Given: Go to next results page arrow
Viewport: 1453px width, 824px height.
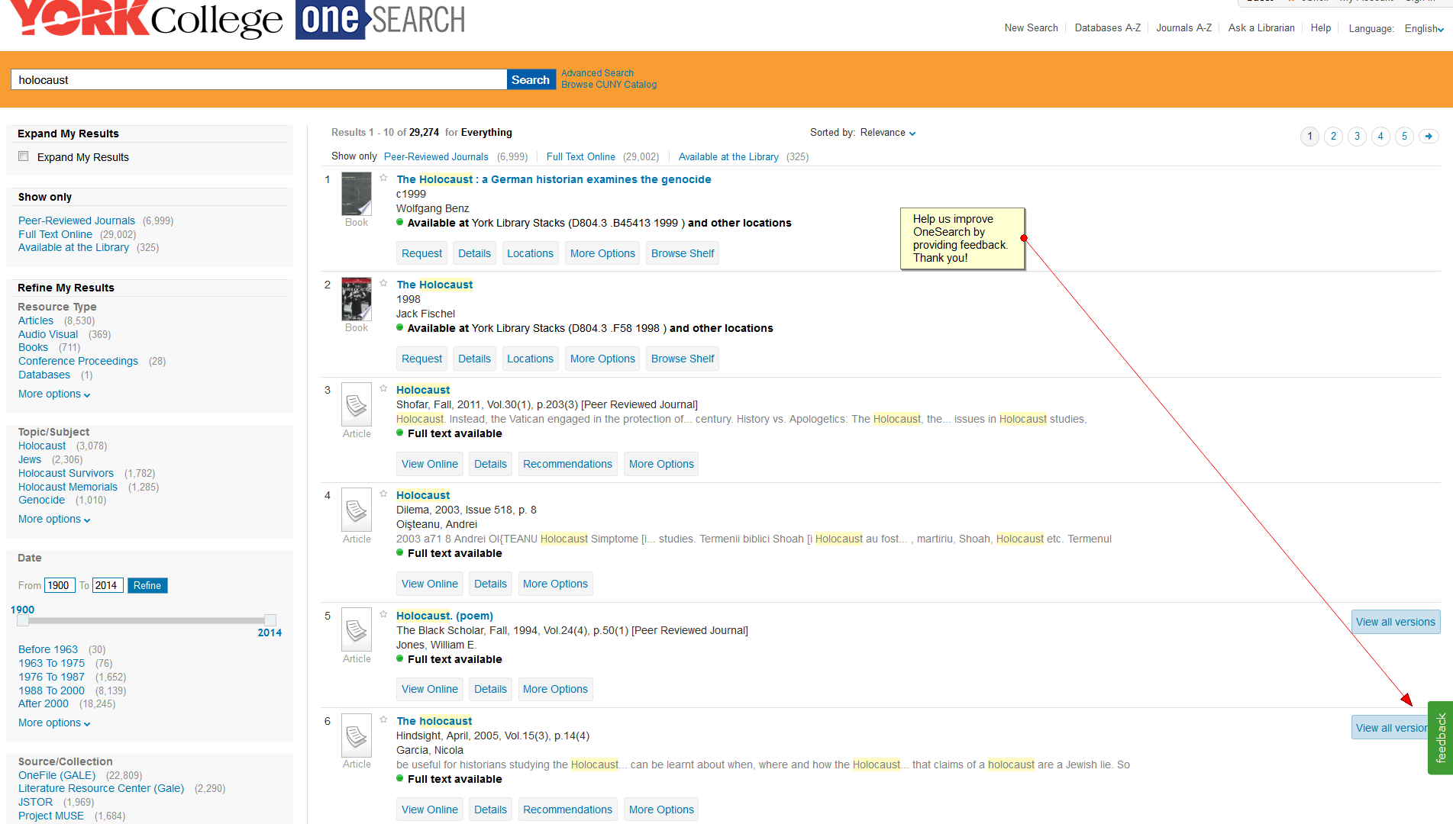Looking at the screenshot, I should (x=1429, y=136).
